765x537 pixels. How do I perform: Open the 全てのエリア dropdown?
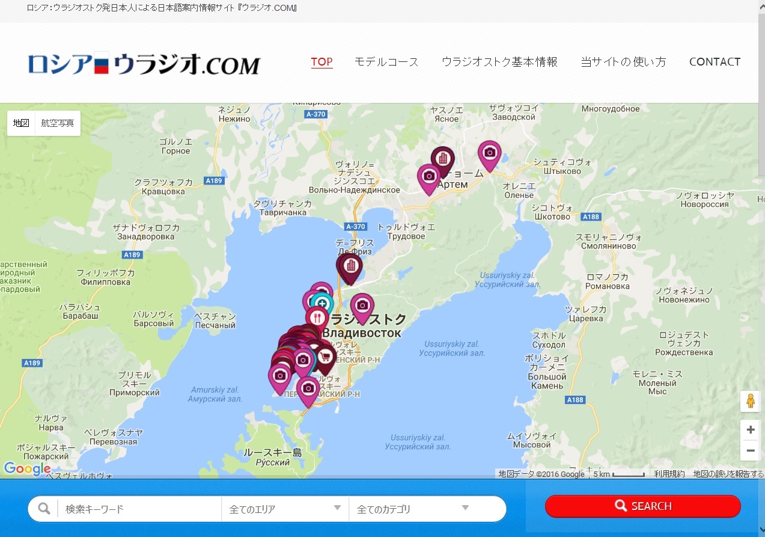[x=285, y=509]
